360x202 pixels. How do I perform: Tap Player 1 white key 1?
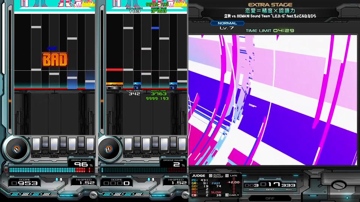36,144
